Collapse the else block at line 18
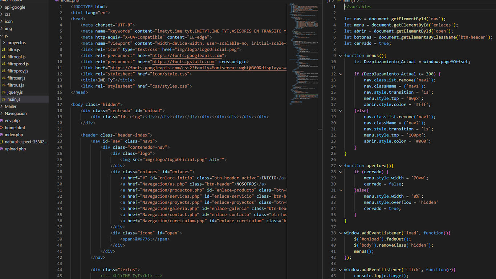The width and height of the screenshot is (496, 279). 341,111
